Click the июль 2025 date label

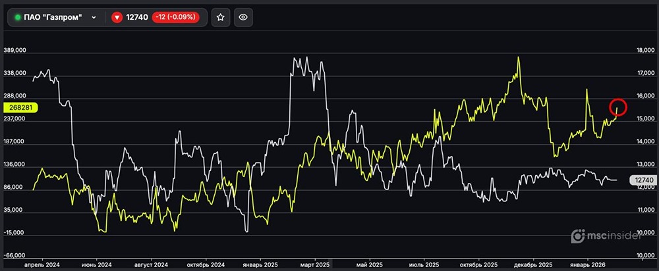(424, 265)
